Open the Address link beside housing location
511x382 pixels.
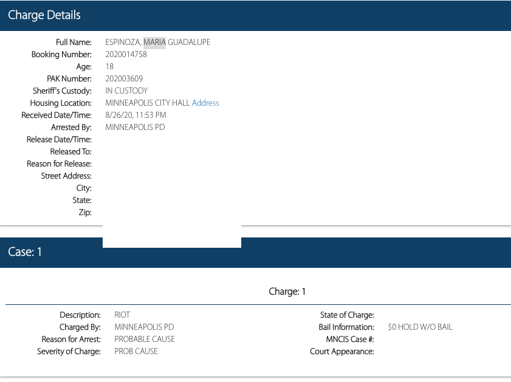pos(205,103)
